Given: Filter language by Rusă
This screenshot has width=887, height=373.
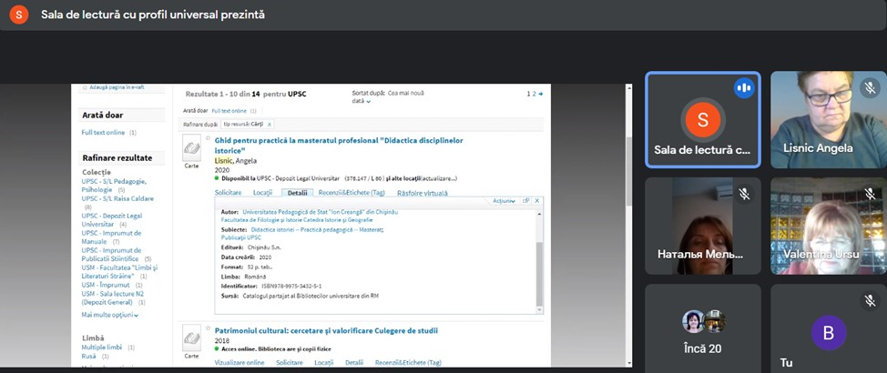Looking at the screenshot, I should pos(89,356).
